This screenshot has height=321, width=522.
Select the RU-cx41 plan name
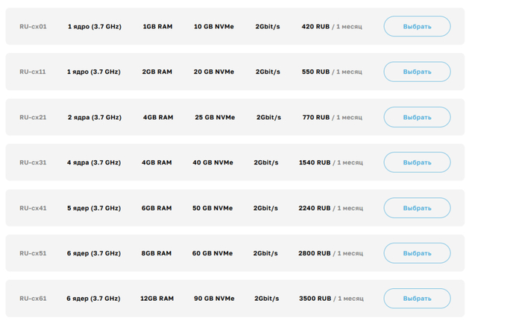coord(33,208)
